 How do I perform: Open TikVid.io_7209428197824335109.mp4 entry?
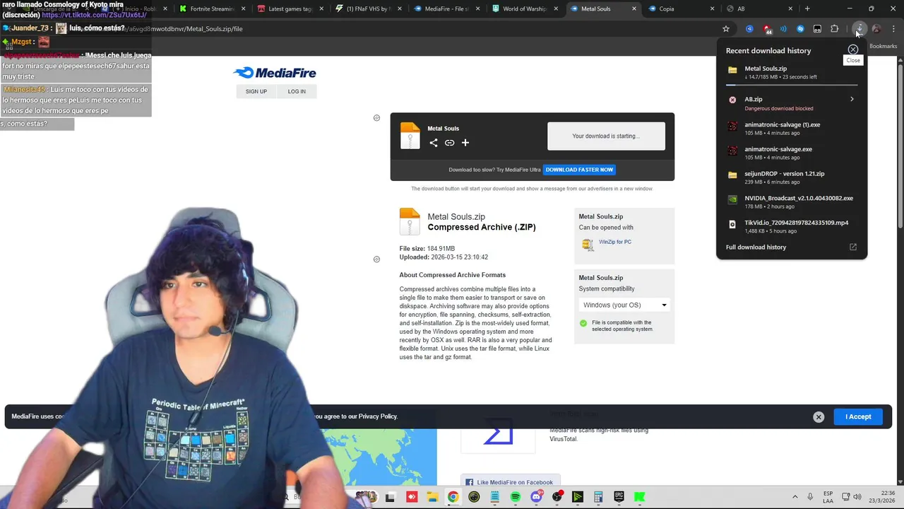coord(791,226)
